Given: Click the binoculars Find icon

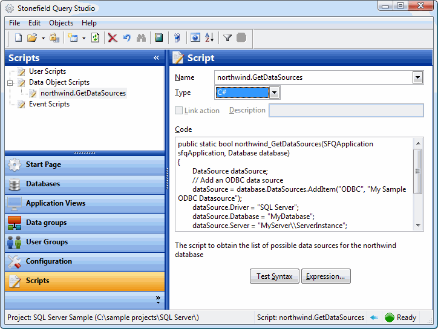Looking at the screenshot, I should (x=141, y=38).
